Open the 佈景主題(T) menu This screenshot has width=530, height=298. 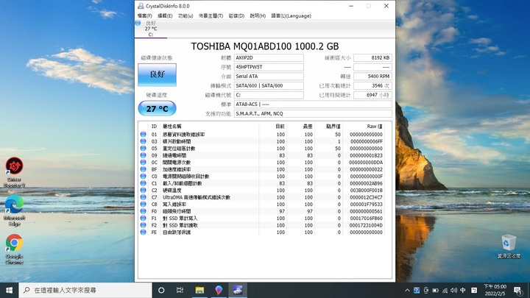click(211, 16)
